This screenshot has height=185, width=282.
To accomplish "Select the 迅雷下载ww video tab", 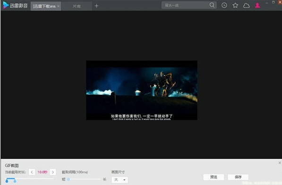I will pyautogui.click(x=46, y=6).
